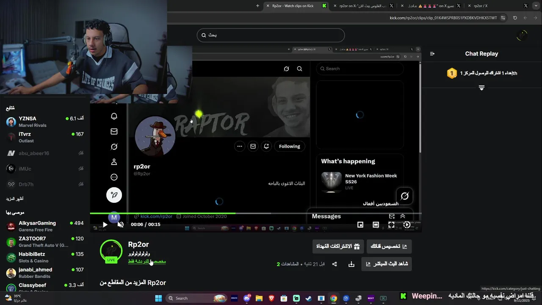The image size is (542, 305).
Task: Collapse the Chat Replay panel icon
Action: tap(432, 54)
